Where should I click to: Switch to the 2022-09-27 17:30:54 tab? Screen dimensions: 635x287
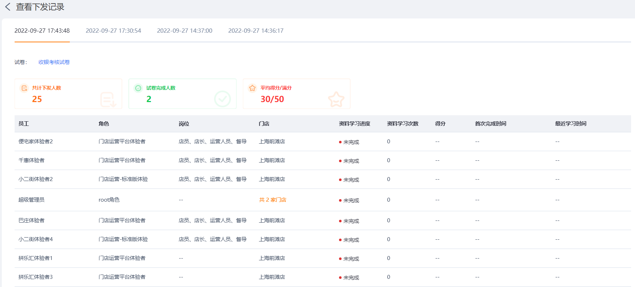coord(113,31)
